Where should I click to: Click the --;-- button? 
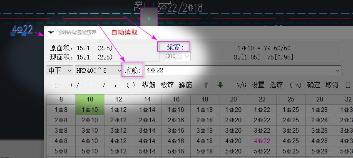55,85
